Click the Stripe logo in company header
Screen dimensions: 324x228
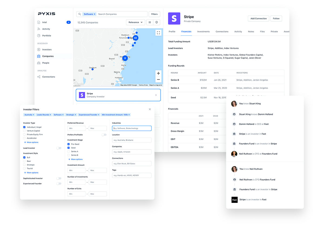click(174, 19)
